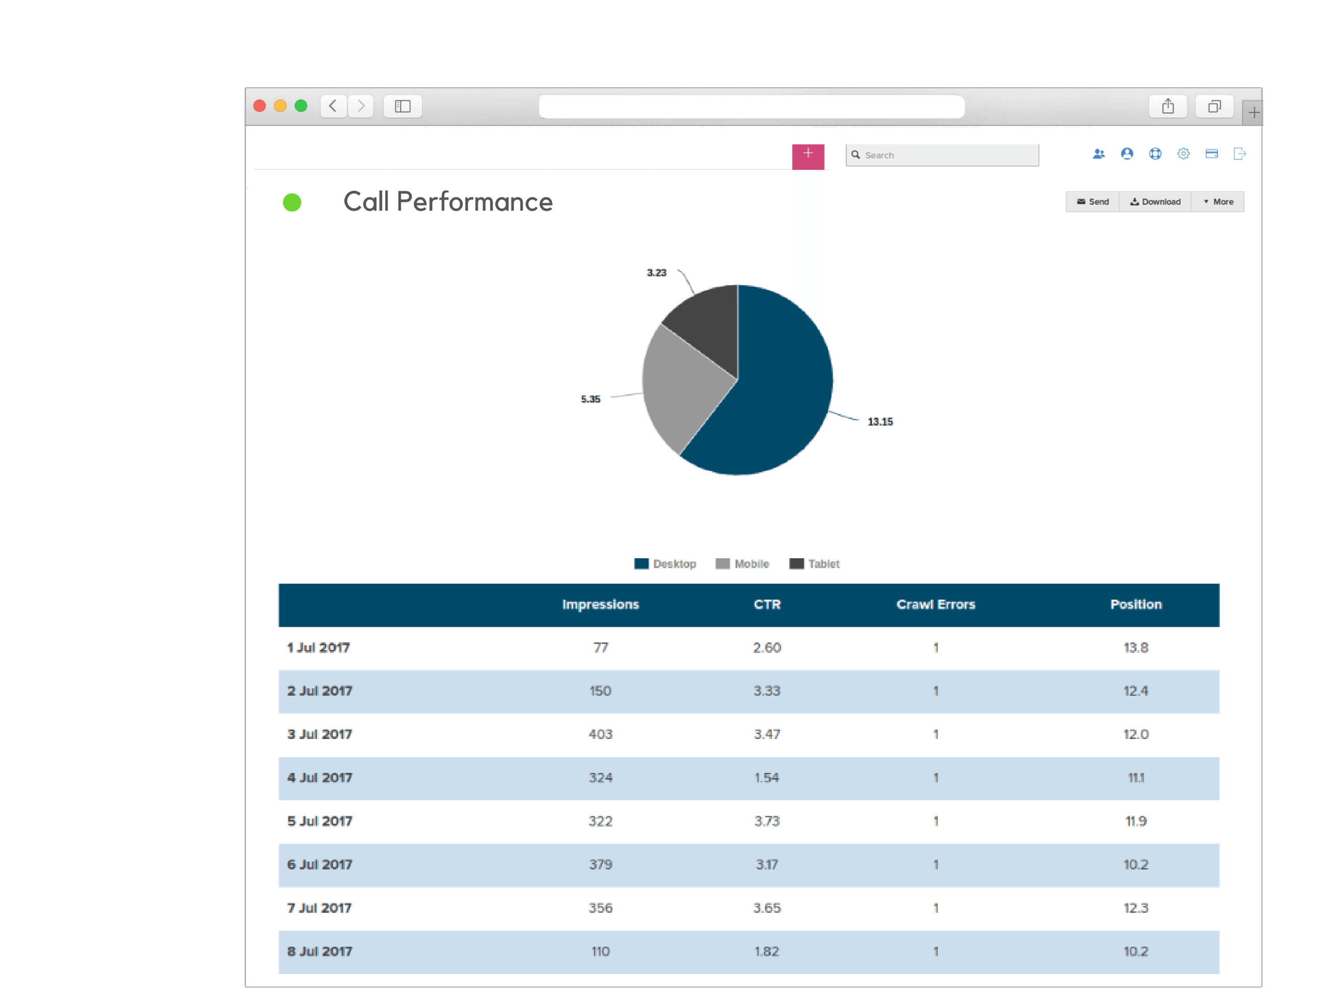Open the settings gear icon
This screenshot has width=1327, height=995.
click(x=1183, y=154)
